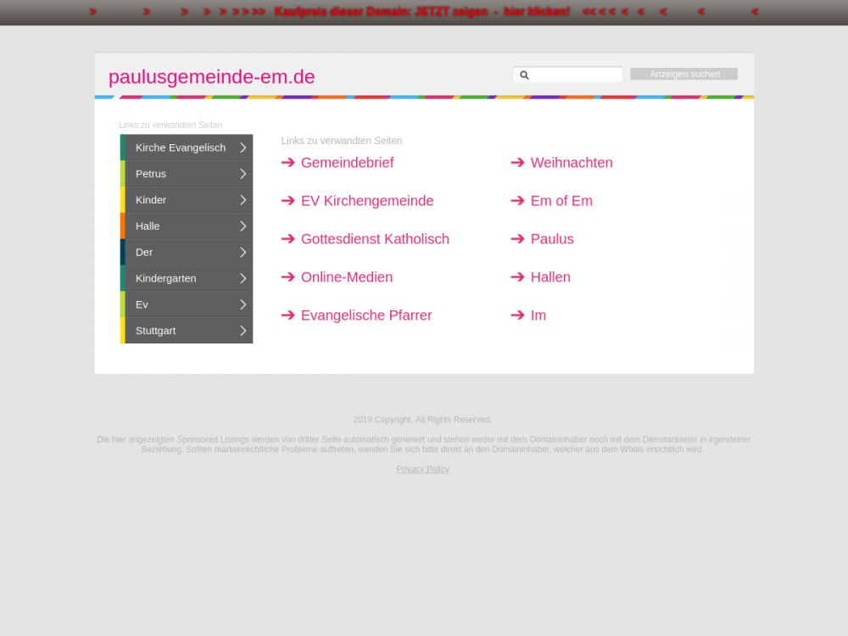Open the Kinder sidebar entry

pyautogui.click(x=151, y=200)
